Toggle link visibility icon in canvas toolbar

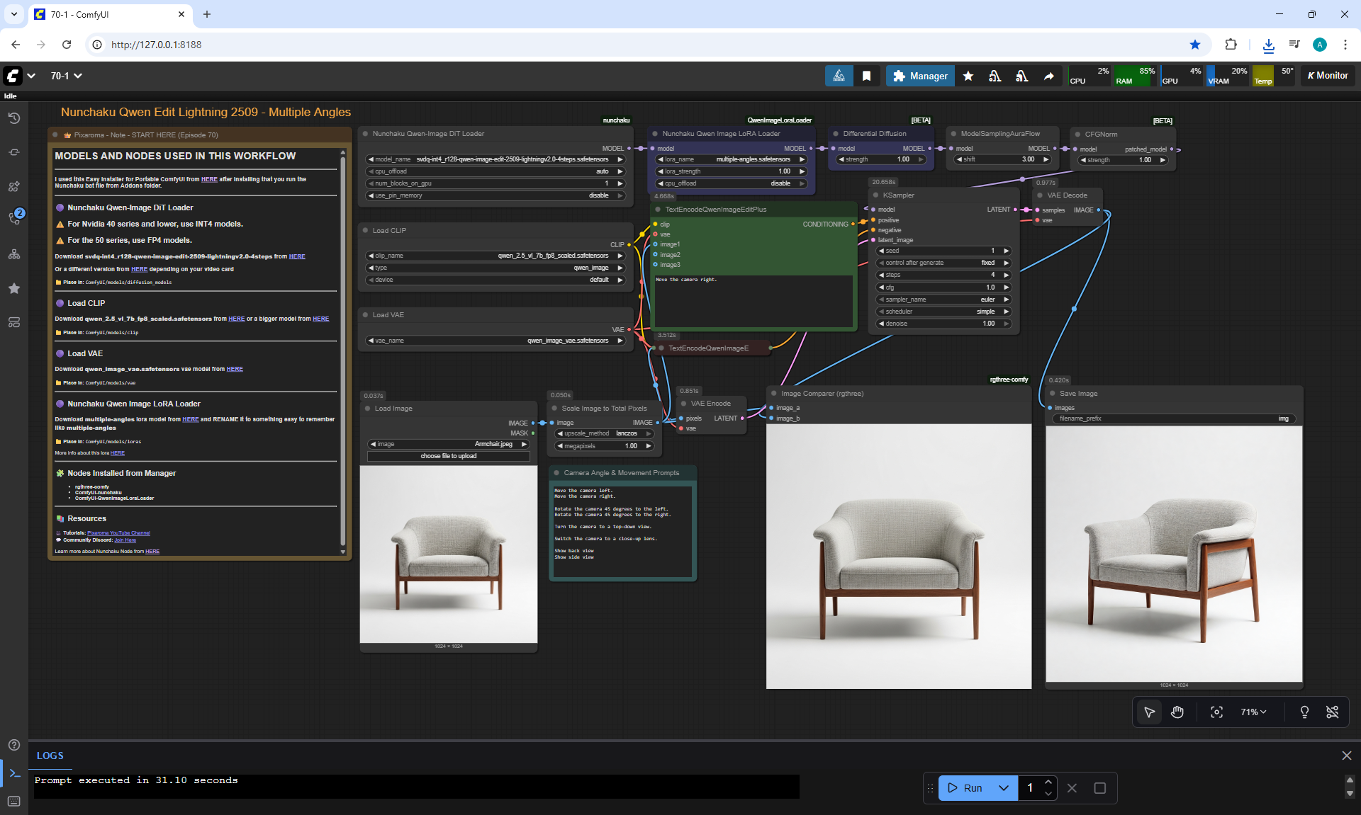1332,712
